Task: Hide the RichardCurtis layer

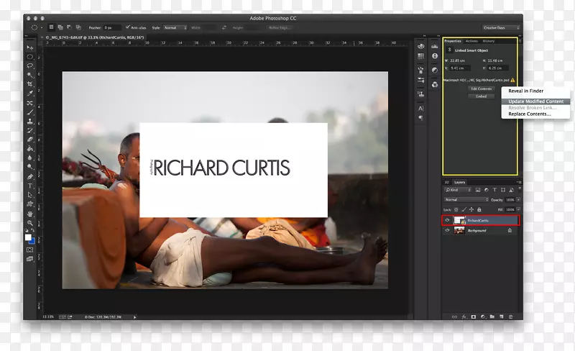Action: point(447,220)
